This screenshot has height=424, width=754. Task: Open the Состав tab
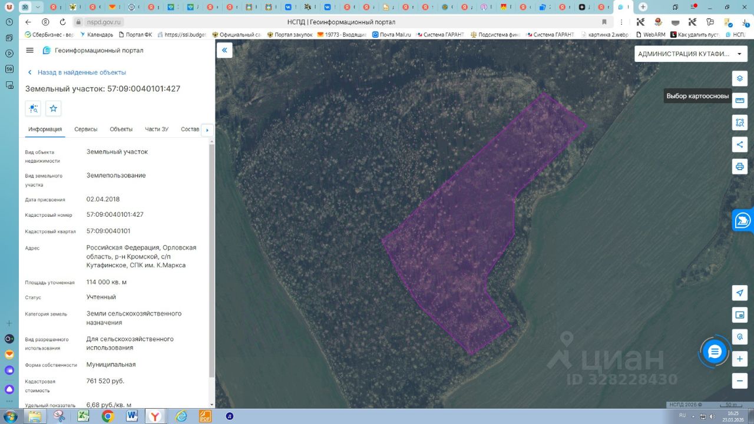click(190, 130)
